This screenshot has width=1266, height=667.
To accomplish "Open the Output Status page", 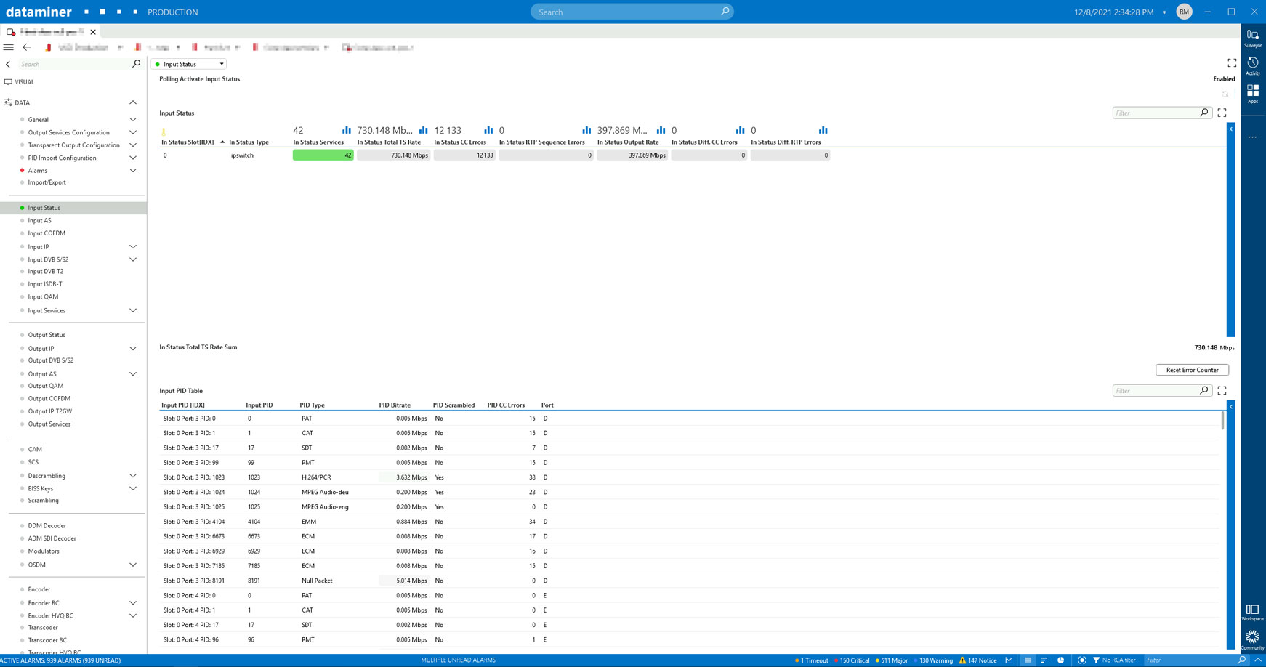I will pyautogui.click(x=47, y=335).
